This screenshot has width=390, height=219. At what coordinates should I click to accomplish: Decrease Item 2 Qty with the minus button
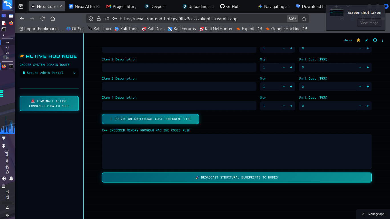tap(284, 67)
